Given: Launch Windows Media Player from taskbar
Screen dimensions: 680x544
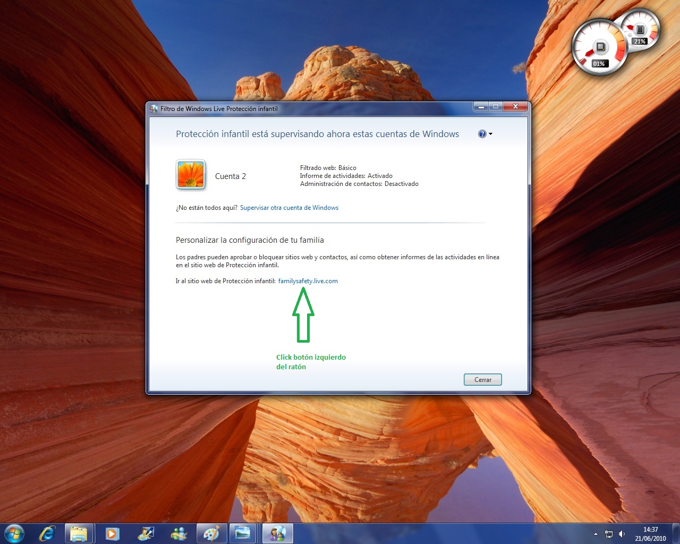Looking at the screenshot, I should pyautogui.click(x=112, y=533).
